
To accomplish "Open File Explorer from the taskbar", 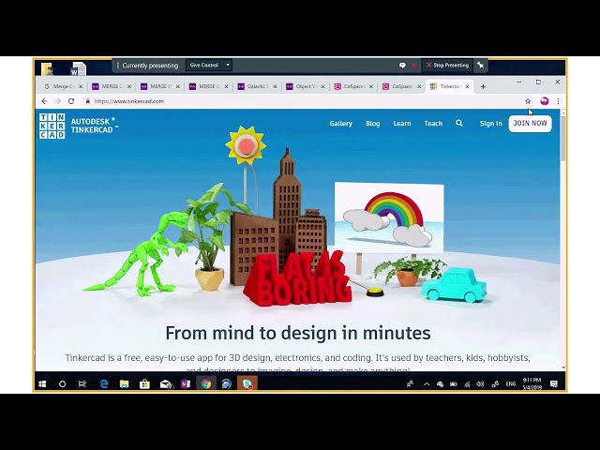I will (x=124, y=383).
